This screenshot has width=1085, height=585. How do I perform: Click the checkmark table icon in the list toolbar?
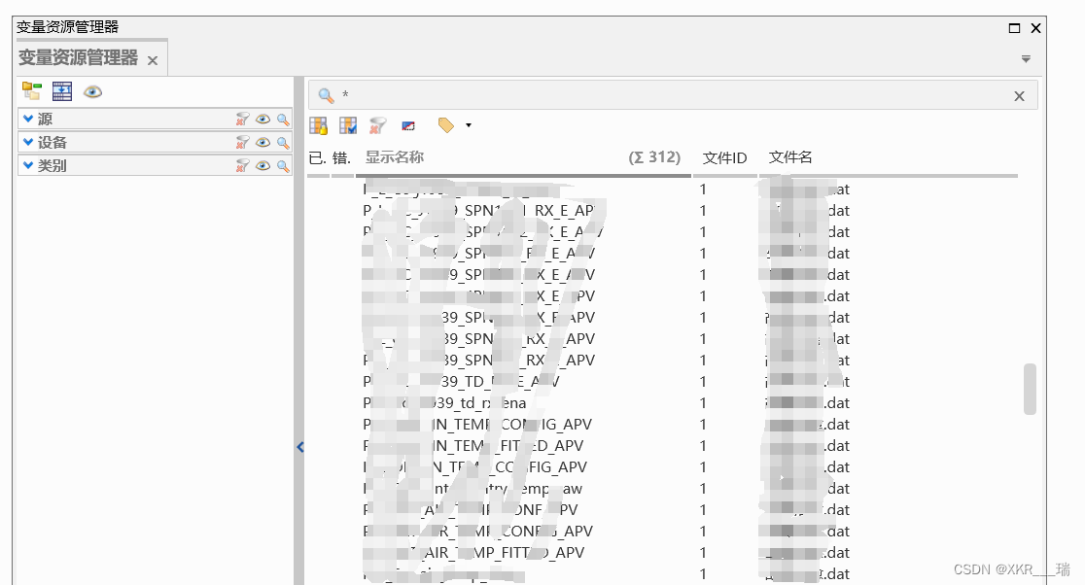[346, 124]
